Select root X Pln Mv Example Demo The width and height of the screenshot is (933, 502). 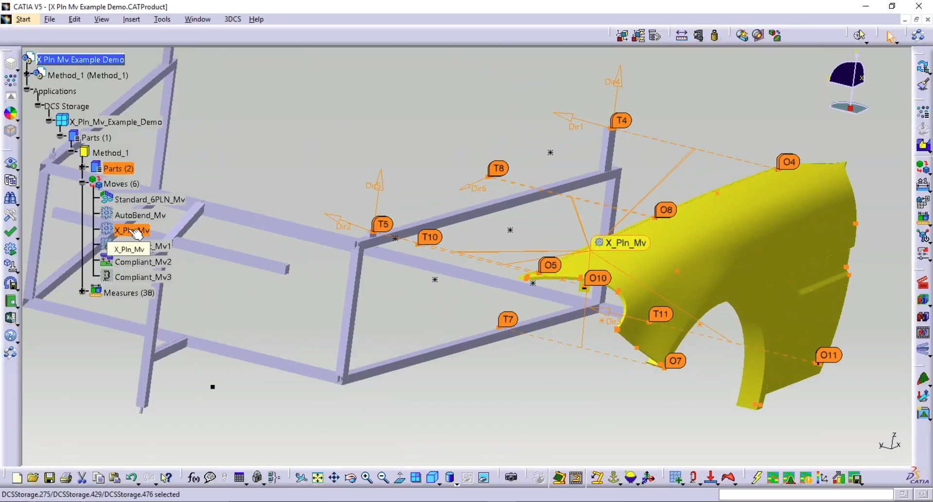[x=80, y=59]
